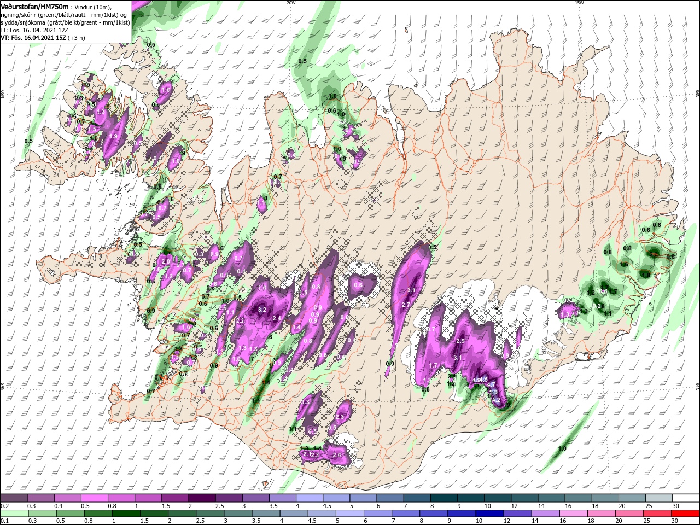The image size is (700, 525).
Task: Pick the light gray 25 snow swatch
Action: tap(659, 498)
